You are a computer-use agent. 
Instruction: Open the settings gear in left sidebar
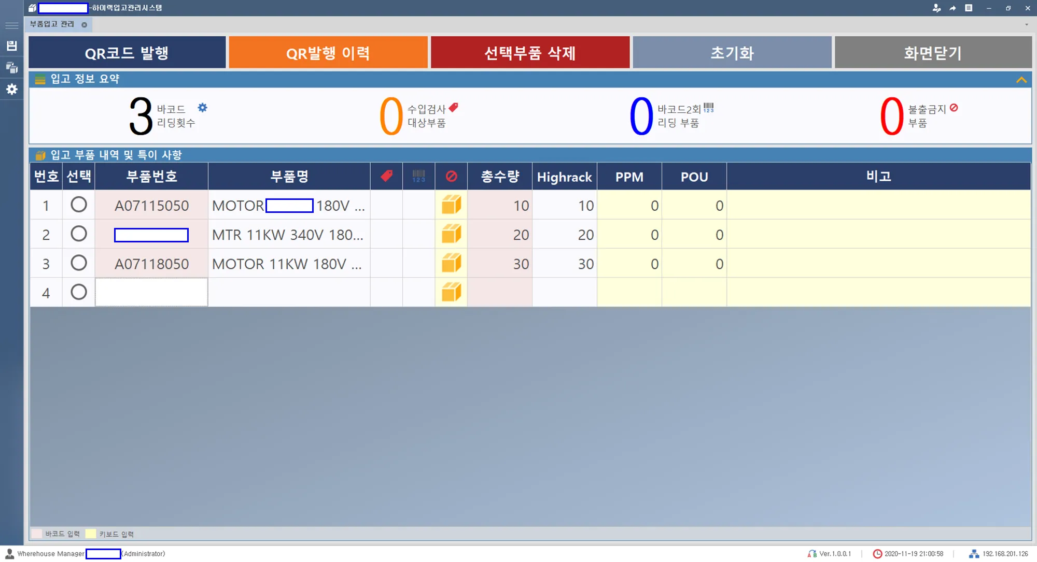11,89
